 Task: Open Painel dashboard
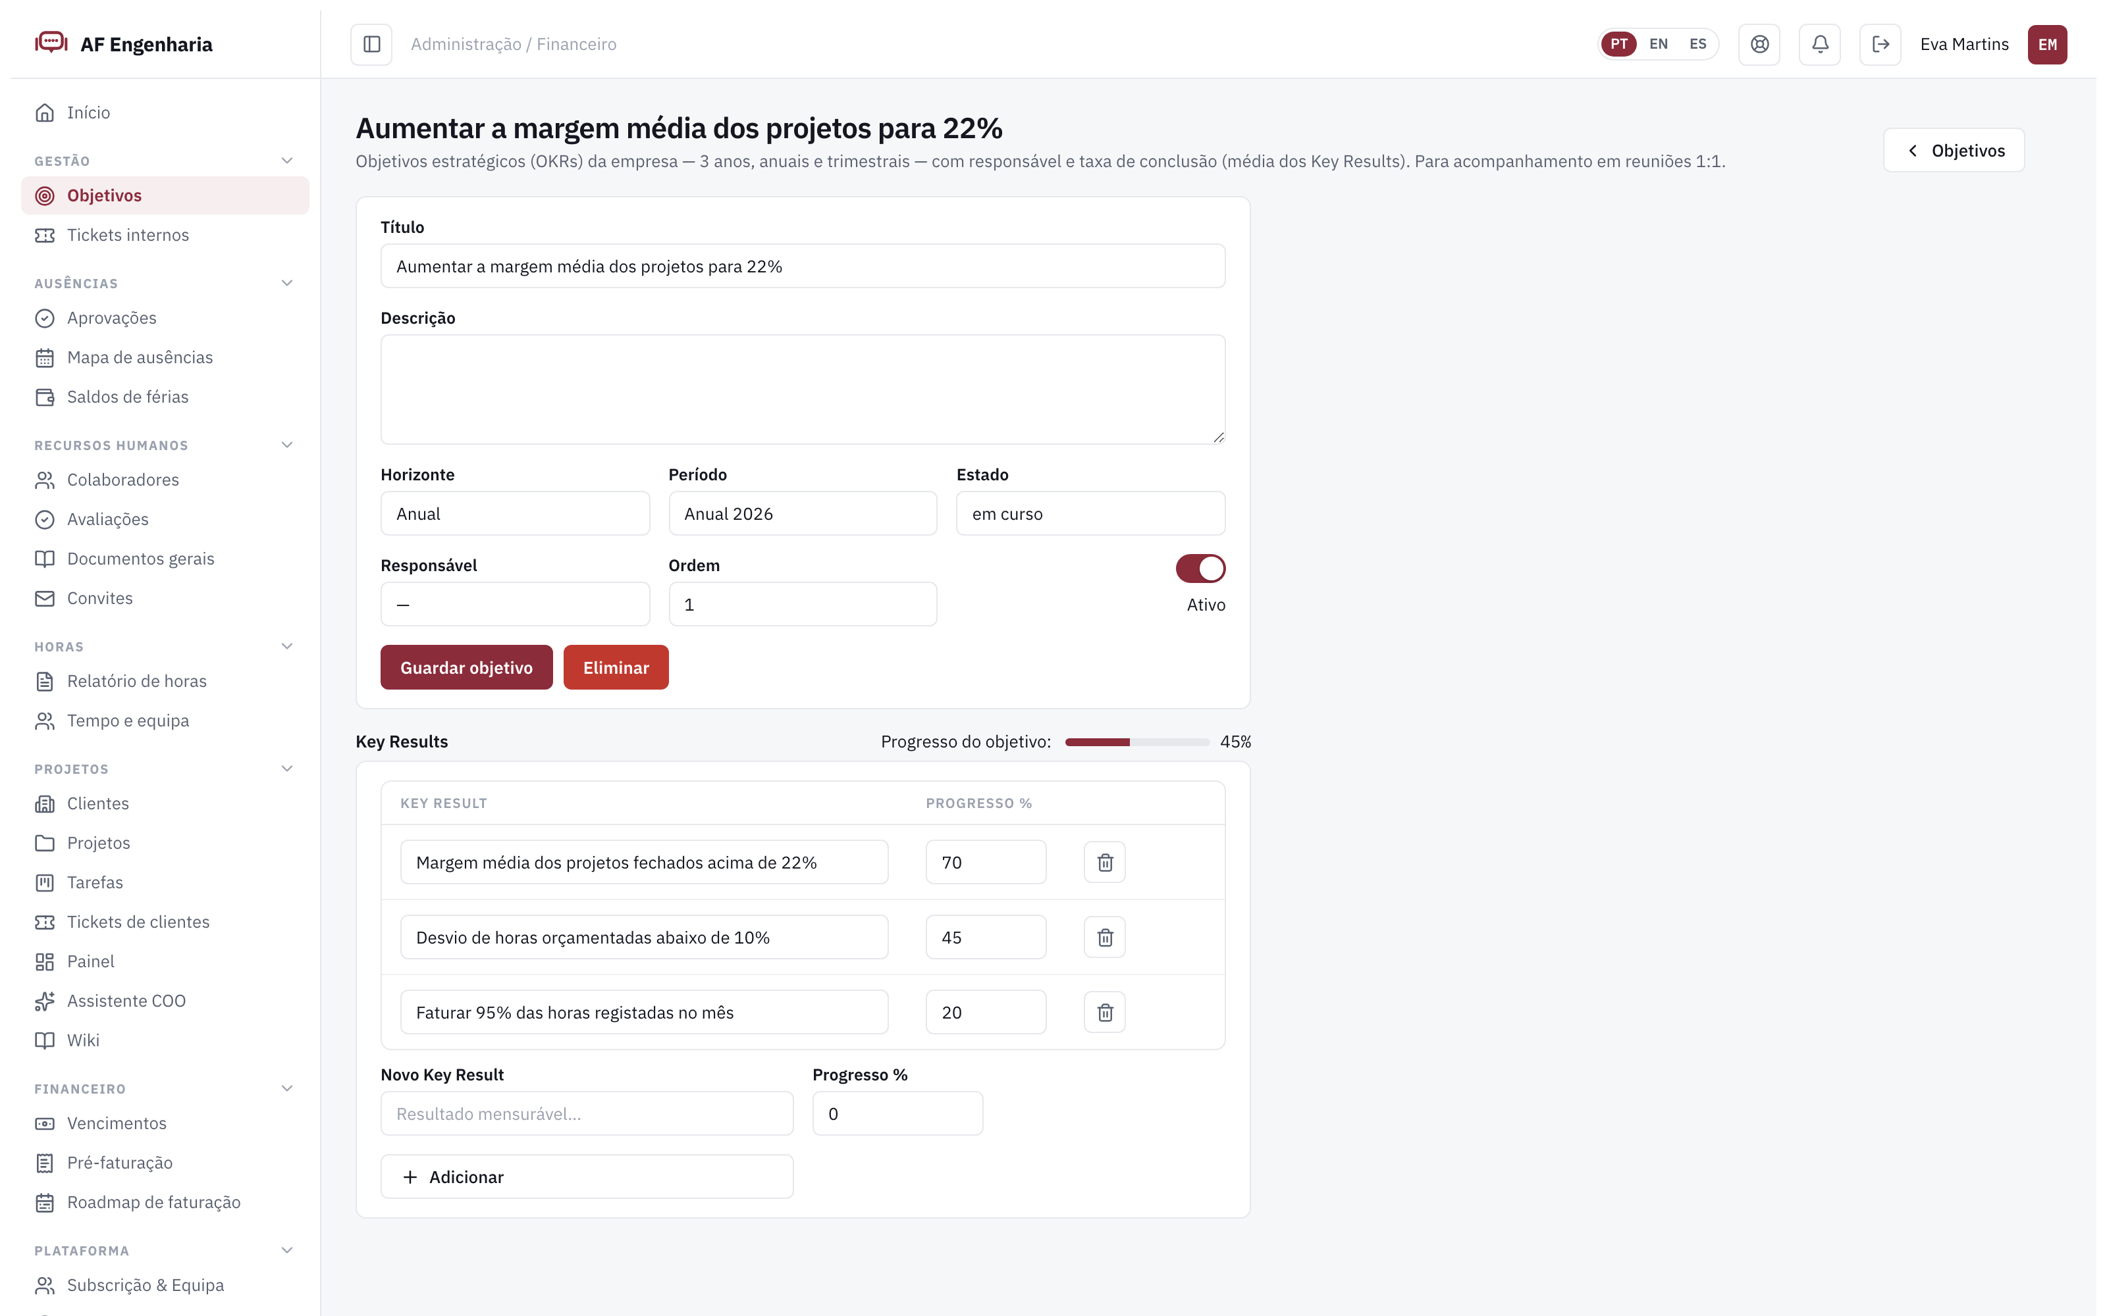pyautogui.click(x=165, y=961)
